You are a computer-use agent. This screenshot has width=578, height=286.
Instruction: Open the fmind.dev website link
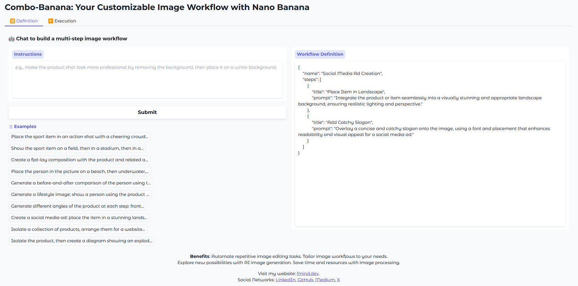click(x=307, y=274)
